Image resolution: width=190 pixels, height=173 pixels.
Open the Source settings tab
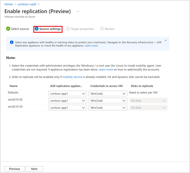point(50,29)
